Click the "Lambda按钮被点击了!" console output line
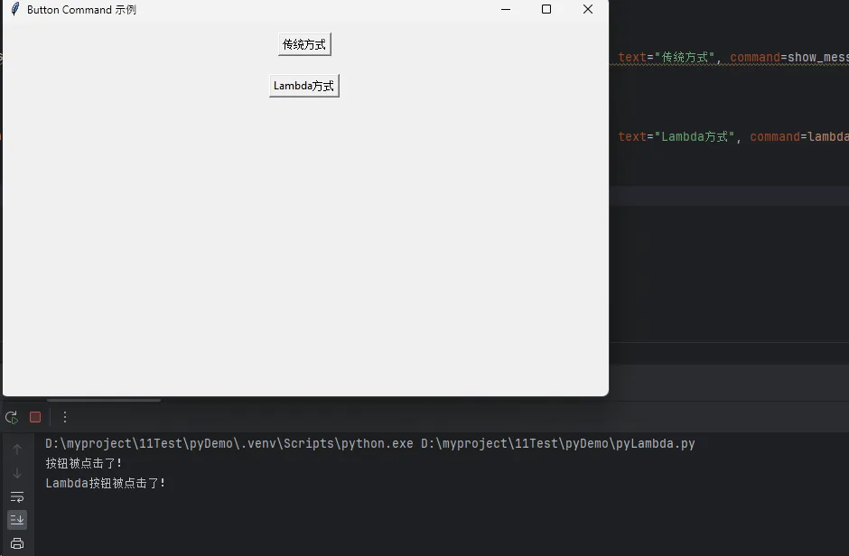 click(106, 483)
